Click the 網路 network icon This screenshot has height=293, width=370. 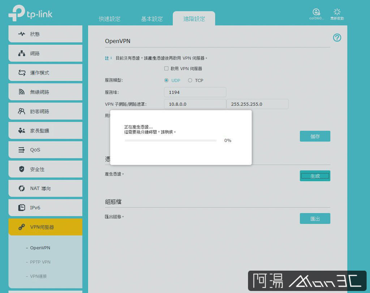22,53
